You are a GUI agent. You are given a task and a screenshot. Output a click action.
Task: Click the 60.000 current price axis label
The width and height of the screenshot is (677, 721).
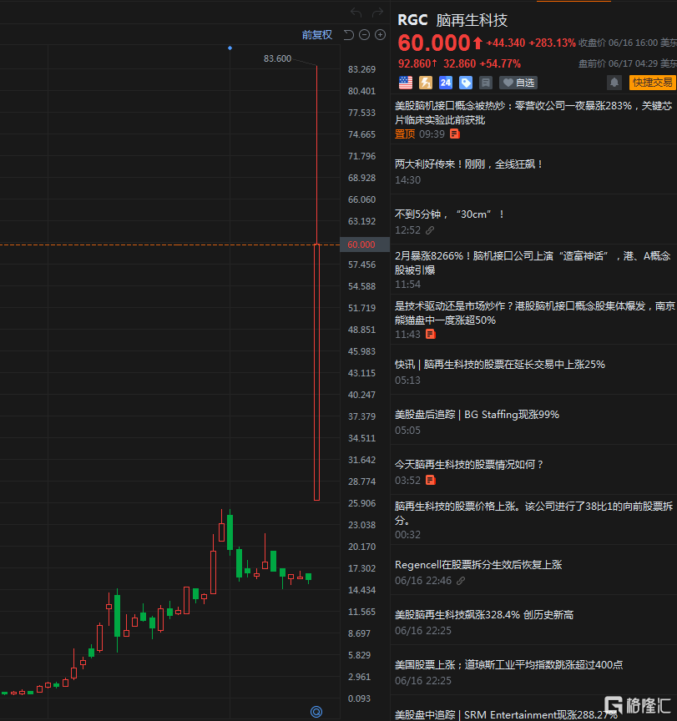click(x=365, y=245)
